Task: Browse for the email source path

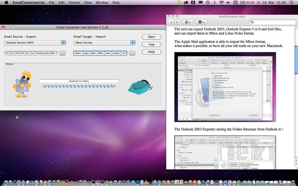Action: 62,53
